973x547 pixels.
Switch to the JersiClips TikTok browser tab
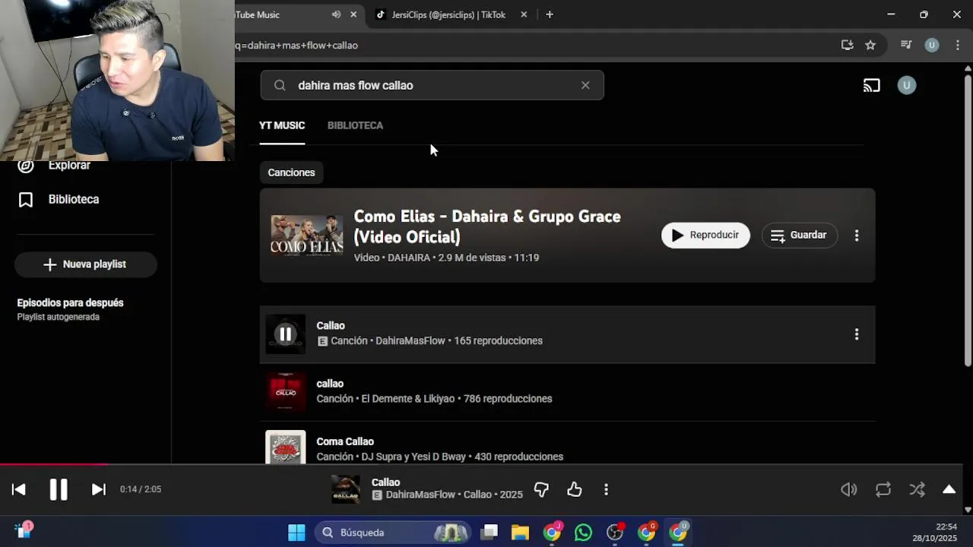(448, 14)
